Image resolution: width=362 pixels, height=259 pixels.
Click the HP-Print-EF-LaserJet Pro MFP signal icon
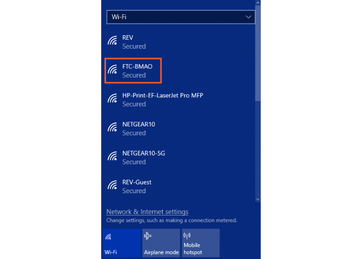point(112,98)
